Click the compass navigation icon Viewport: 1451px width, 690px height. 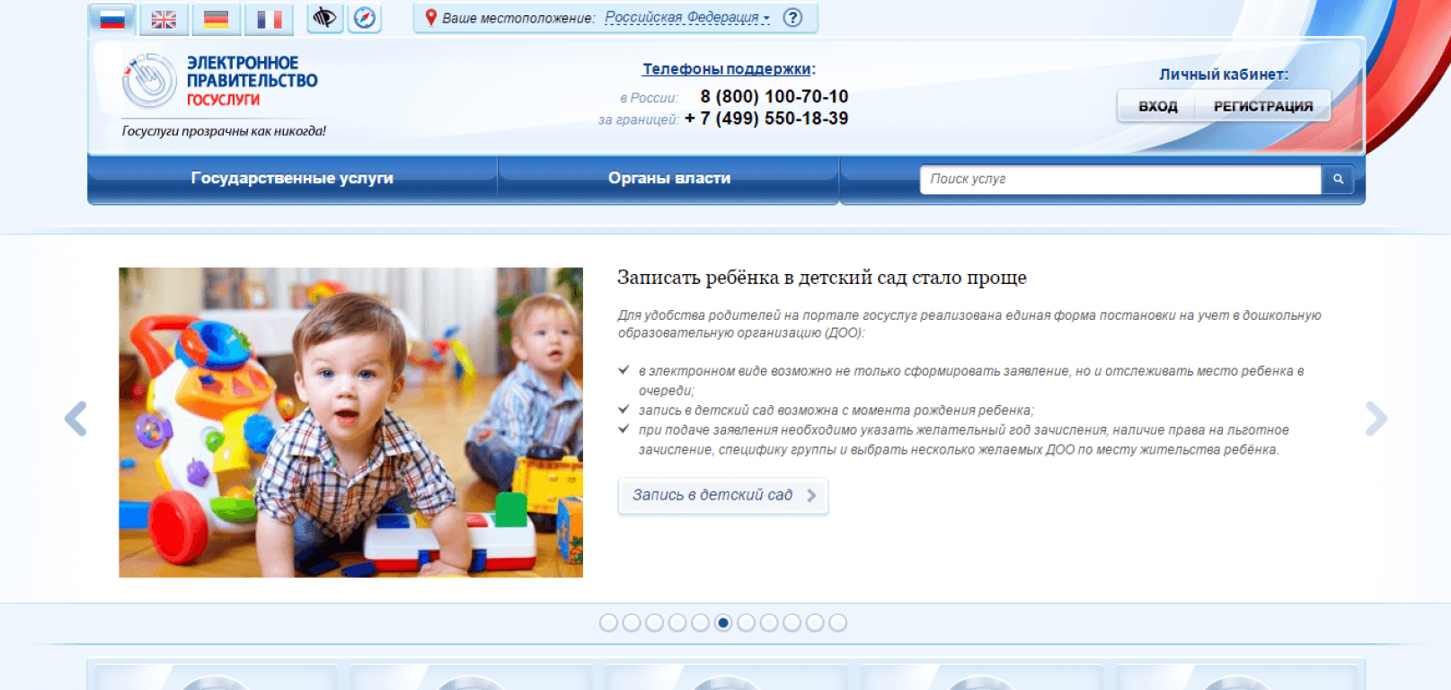point(365,18)
